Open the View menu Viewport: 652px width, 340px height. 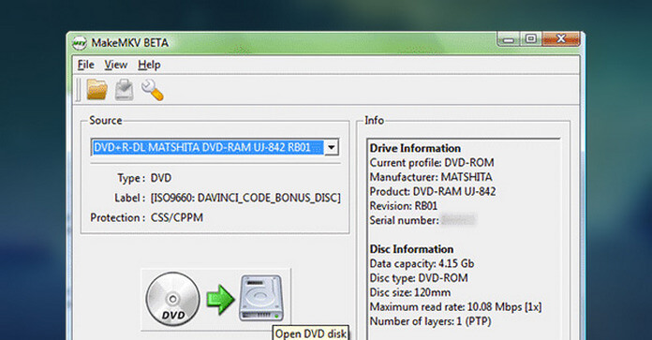(115, 65)
